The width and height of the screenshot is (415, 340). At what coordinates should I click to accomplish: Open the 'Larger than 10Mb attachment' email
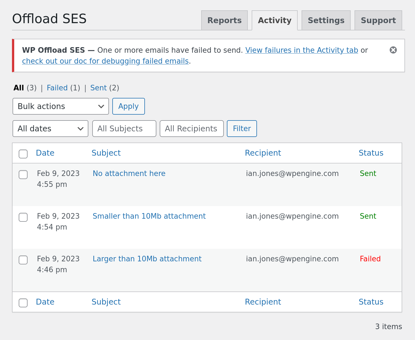pyautogui.click(x=147, y=259)
